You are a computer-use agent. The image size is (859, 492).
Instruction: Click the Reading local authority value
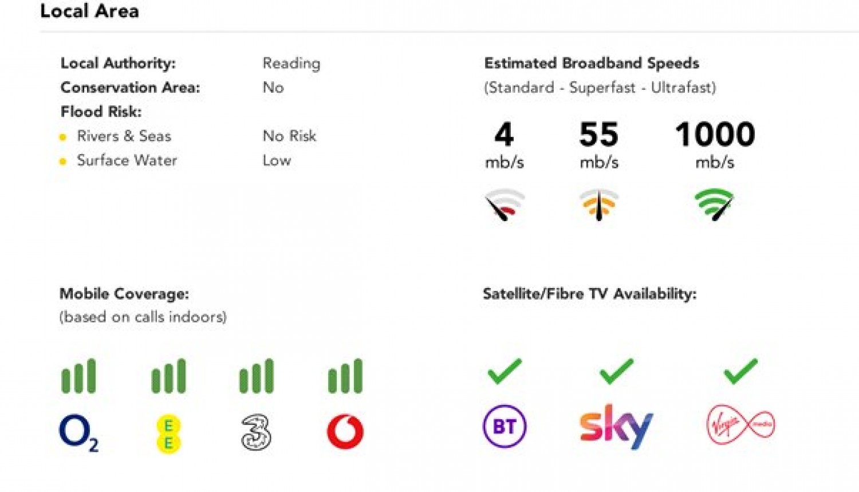pos(291,63)
